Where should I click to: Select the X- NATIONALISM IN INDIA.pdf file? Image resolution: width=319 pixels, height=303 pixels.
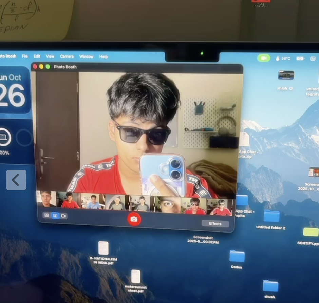coord(103,248)
